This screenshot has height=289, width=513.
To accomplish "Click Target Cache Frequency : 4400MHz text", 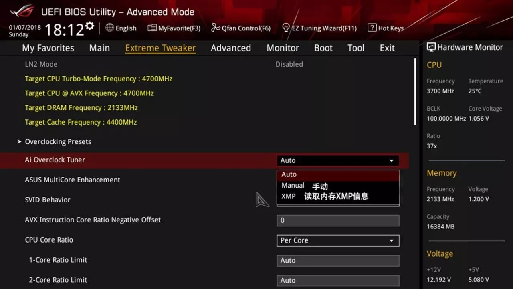I will pos(81,122).
